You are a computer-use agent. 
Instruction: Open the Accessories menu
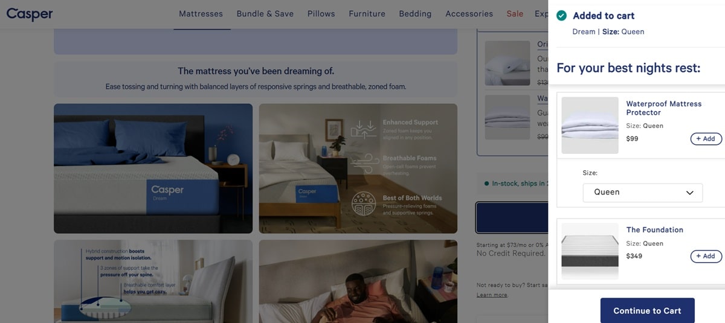pyautogui.click(x=469, y=13)
